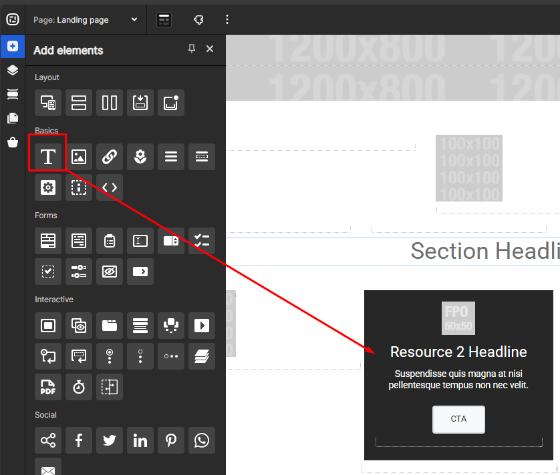Add the Video play element
This screenshot has height=475, width=560.
pos(201,325)
